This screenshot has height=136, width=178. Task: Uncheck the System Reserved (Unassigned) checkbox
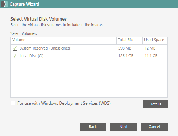point(15,48)
